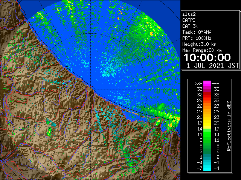Click the ">38" legend label
The height and width of the screenshot is (180, 241).
coord(198,83)
